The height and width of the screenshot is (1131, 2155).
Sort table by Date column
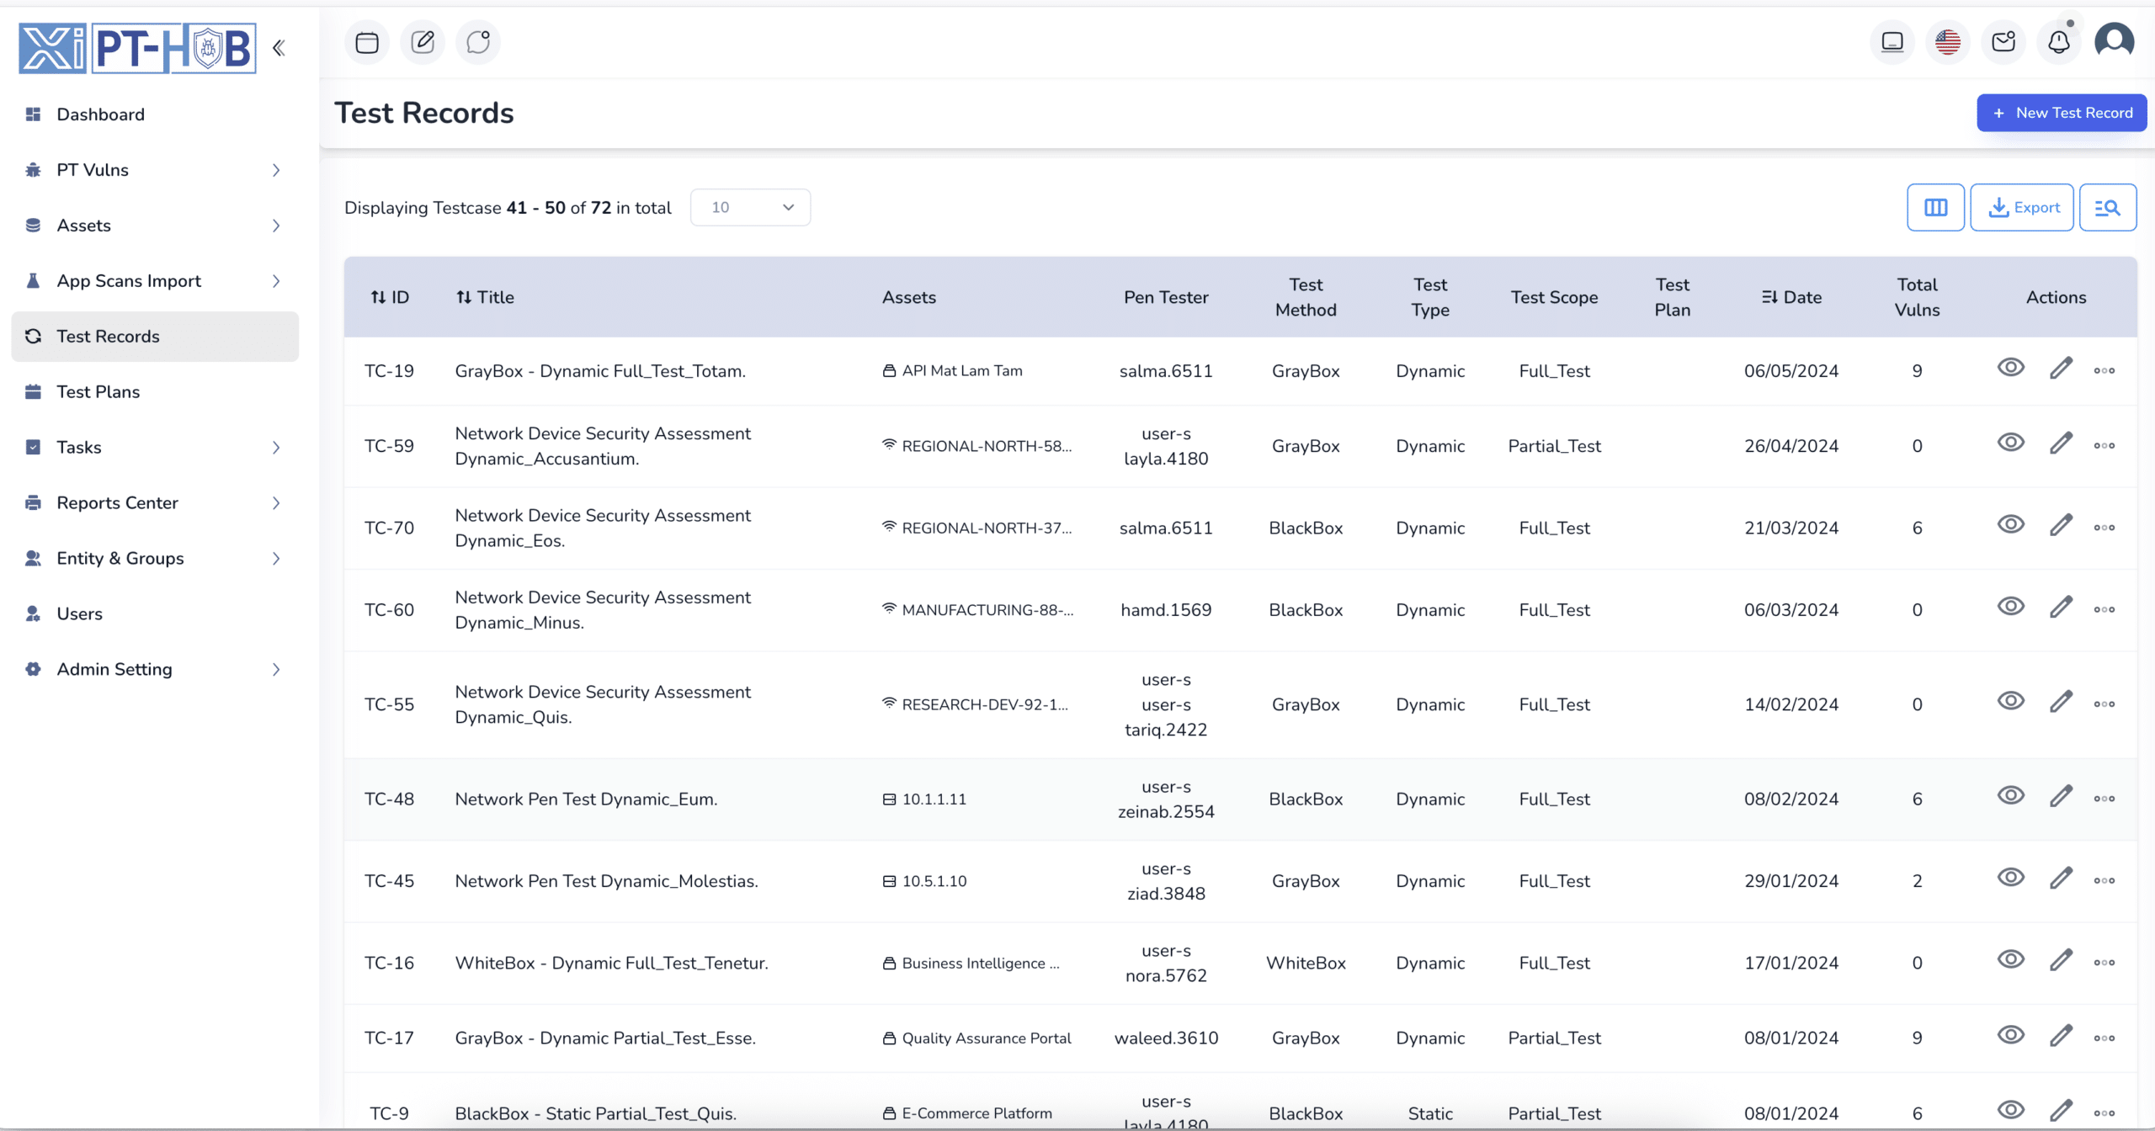coord(1791,297)
